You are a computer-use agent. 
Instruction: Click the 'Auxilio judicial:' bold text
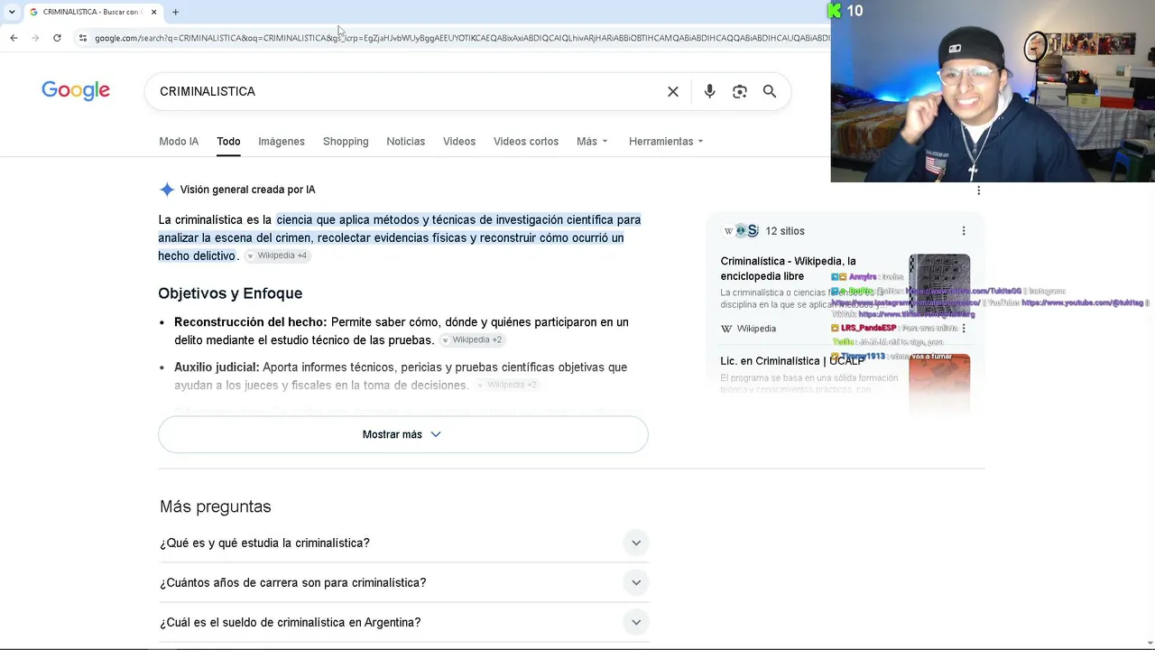pyautogui.click(x=217, y=367)
